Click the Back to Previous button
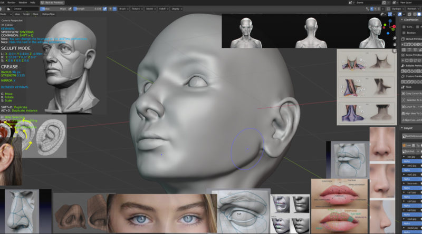 click(52, 3)
